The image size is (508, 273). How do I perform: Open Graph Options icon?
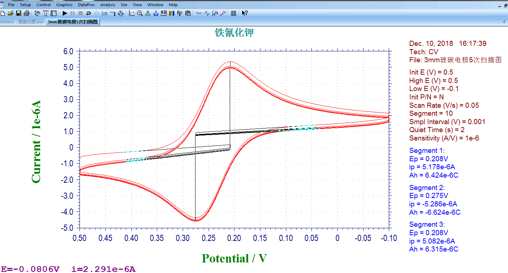[163, 13]
